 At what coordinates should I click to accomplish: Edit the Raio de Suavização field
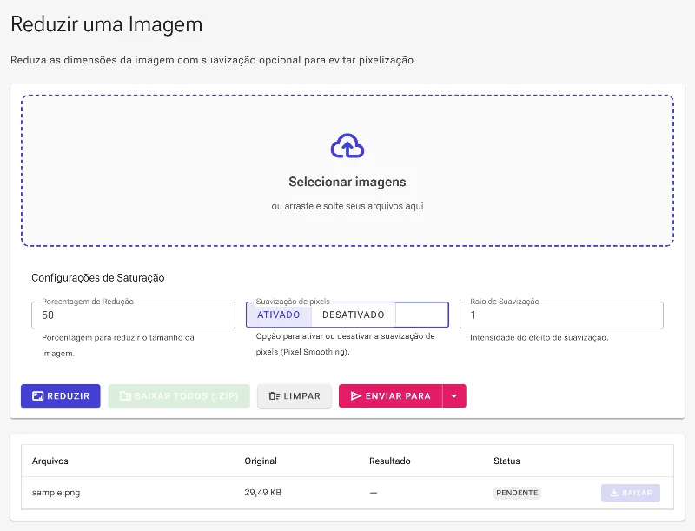click(561, 315)
